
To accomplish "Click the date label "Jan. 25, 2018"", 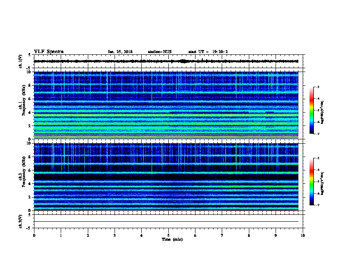I will point(120,52).
